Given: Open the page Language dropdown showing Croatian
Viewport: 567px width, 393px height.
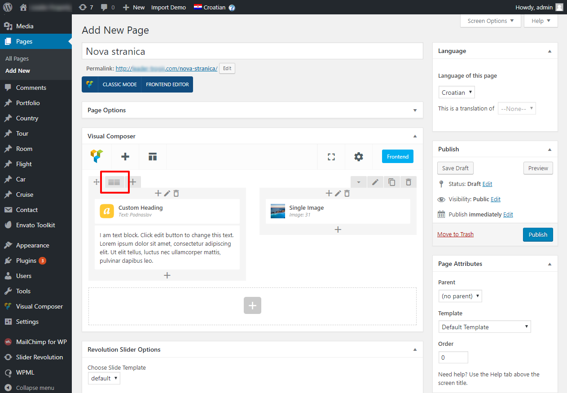Looking at the screenshot, I should click(456, 93).
